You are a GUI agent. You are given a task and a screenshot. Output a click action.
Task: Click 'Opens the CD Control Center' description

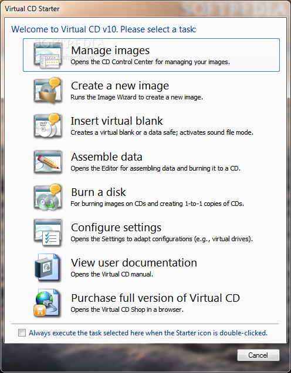150,62
